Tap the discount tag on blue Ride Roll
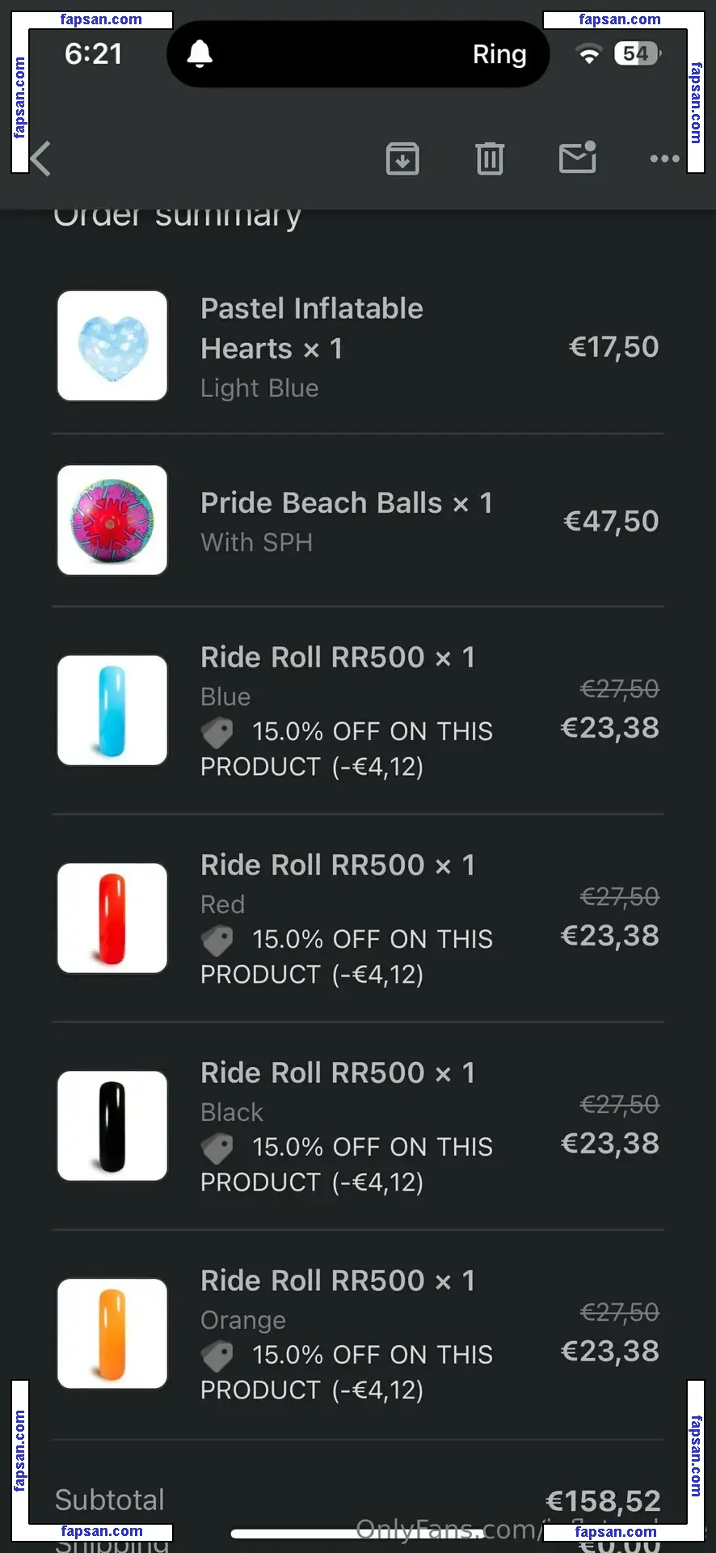Image resolution: width=716 pixels, height=1553 pixels. (217, 733)
